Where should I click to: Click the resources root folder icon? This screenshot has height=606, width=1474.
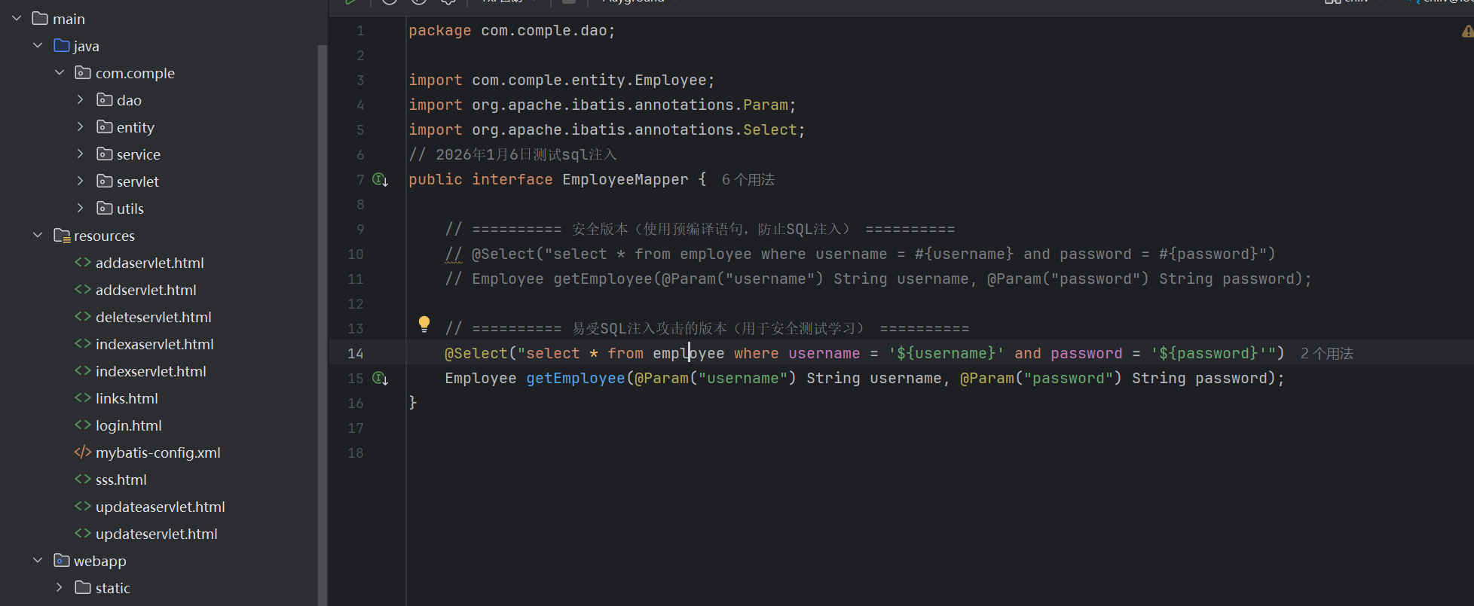coord(62,236)
